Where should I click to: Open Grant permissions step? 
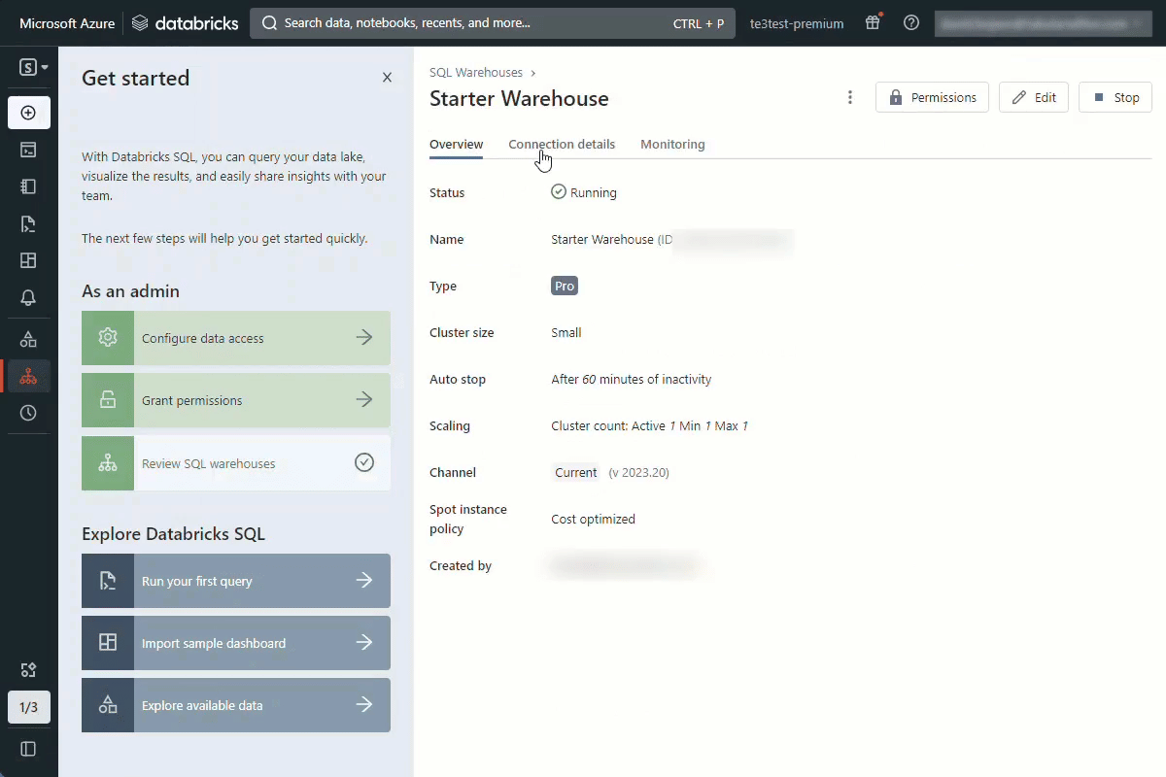(236, 400)
